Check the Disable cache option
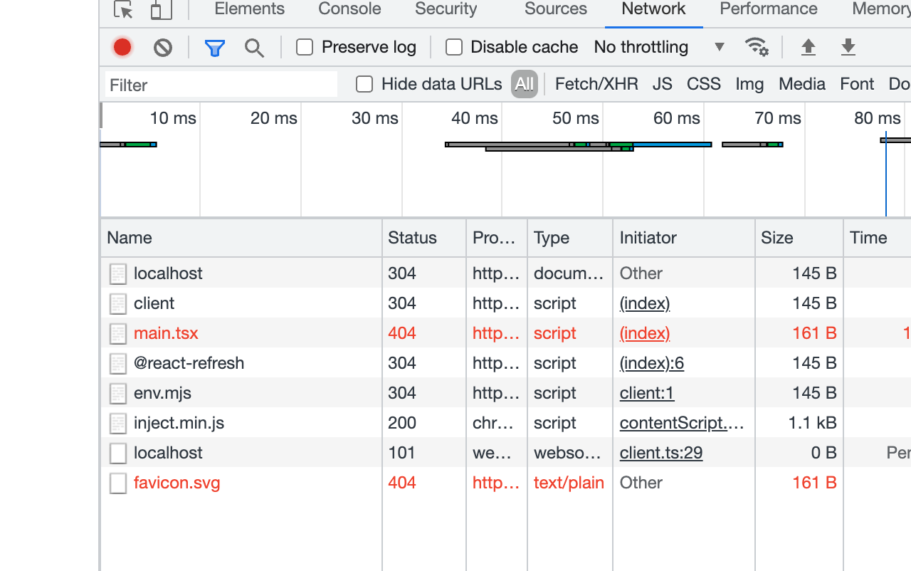Viewport: 911px width, 571px height. click(x=454, y=48)
